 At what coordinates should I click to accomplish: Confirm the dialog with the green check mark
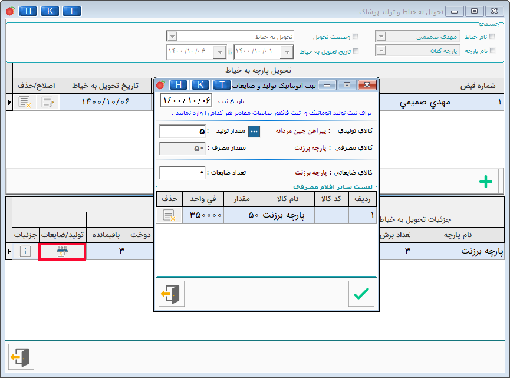pyautogui.click(x=361, y=294)
